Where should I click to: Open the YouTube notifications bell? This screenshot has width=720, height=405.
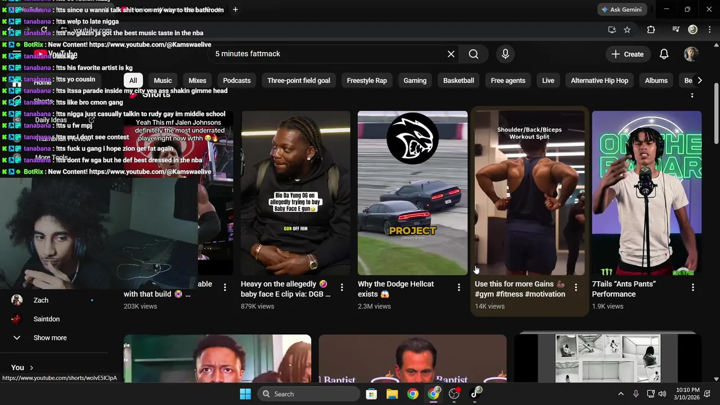pos(664,54)
